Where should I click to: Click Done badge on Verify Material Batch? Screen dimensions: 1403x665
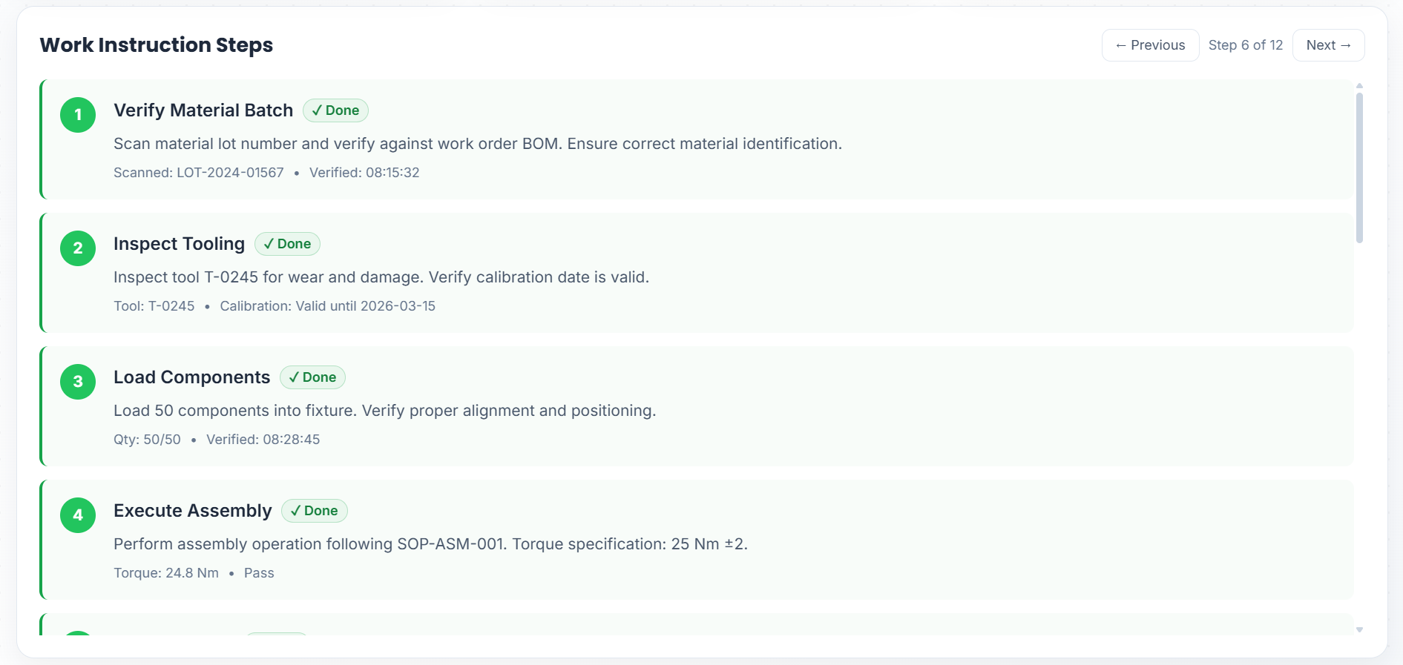[x=335, y=110]
